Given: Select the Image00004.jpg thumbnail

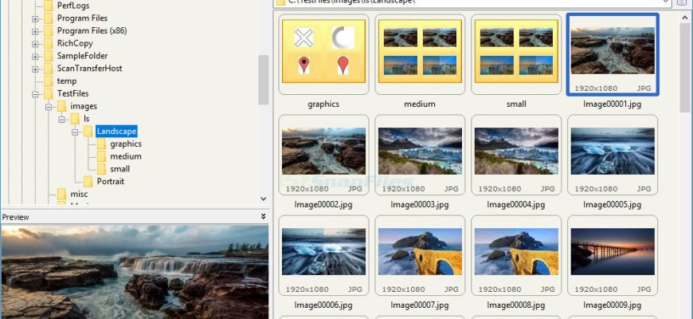Looking at the screenshot, I should click(x=516, y=155).
